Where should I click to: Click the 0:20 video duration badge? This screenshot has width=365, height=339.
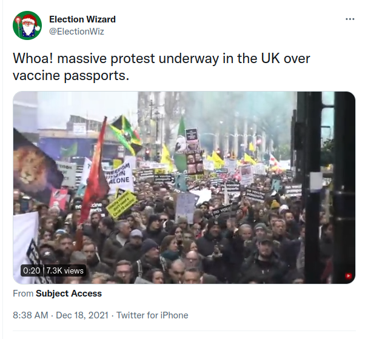[32, 270]
